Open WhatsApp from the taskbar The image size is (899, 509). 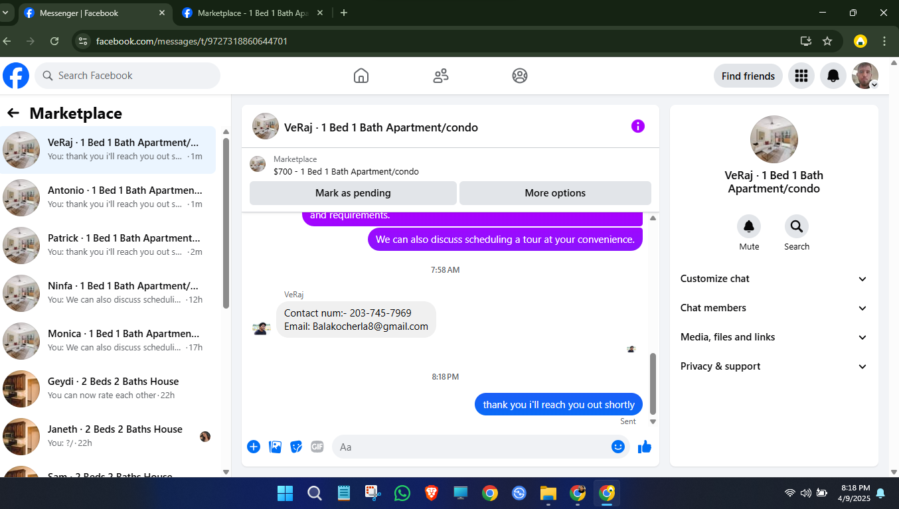pos(402,493)
